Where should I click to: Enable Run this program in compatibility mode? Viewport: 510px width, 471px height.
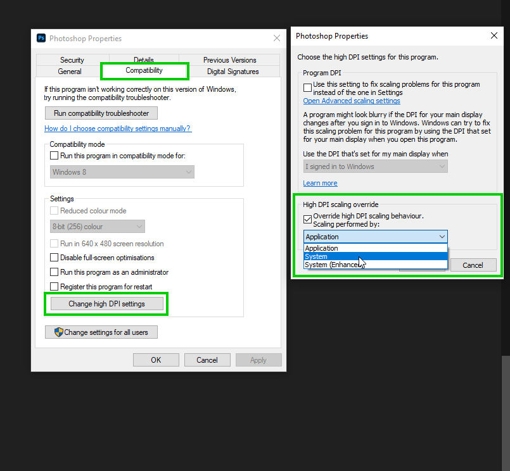click(54, 155)
